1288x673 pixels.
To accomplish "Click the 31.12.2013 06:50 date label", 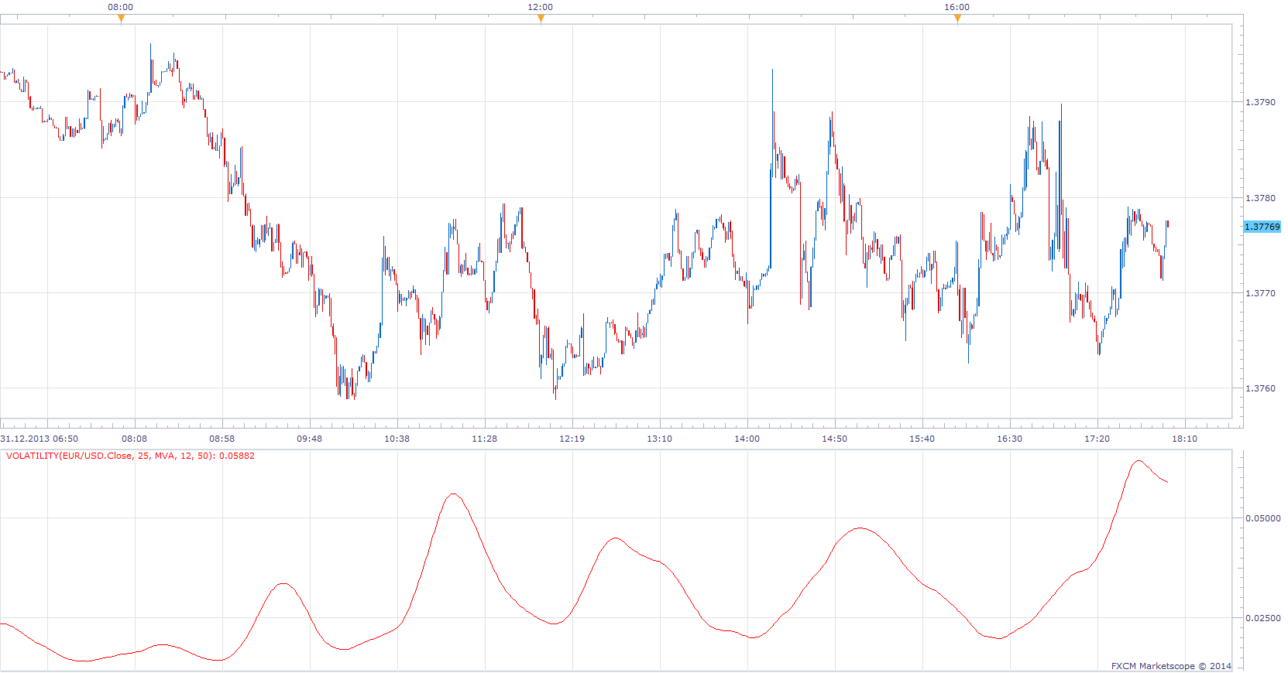I will 39,439.
